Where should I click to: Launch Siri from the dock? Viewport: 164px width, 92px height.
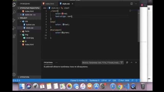pyautogui.click(x=29, y=86)
